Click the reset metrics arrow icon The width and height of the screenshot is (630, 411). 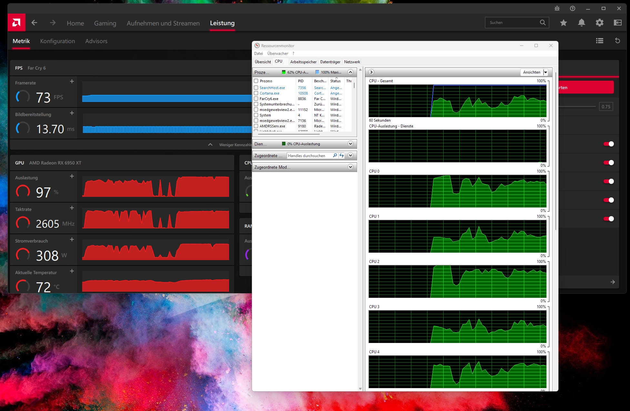pyautogui.click(x=617, y=41)
